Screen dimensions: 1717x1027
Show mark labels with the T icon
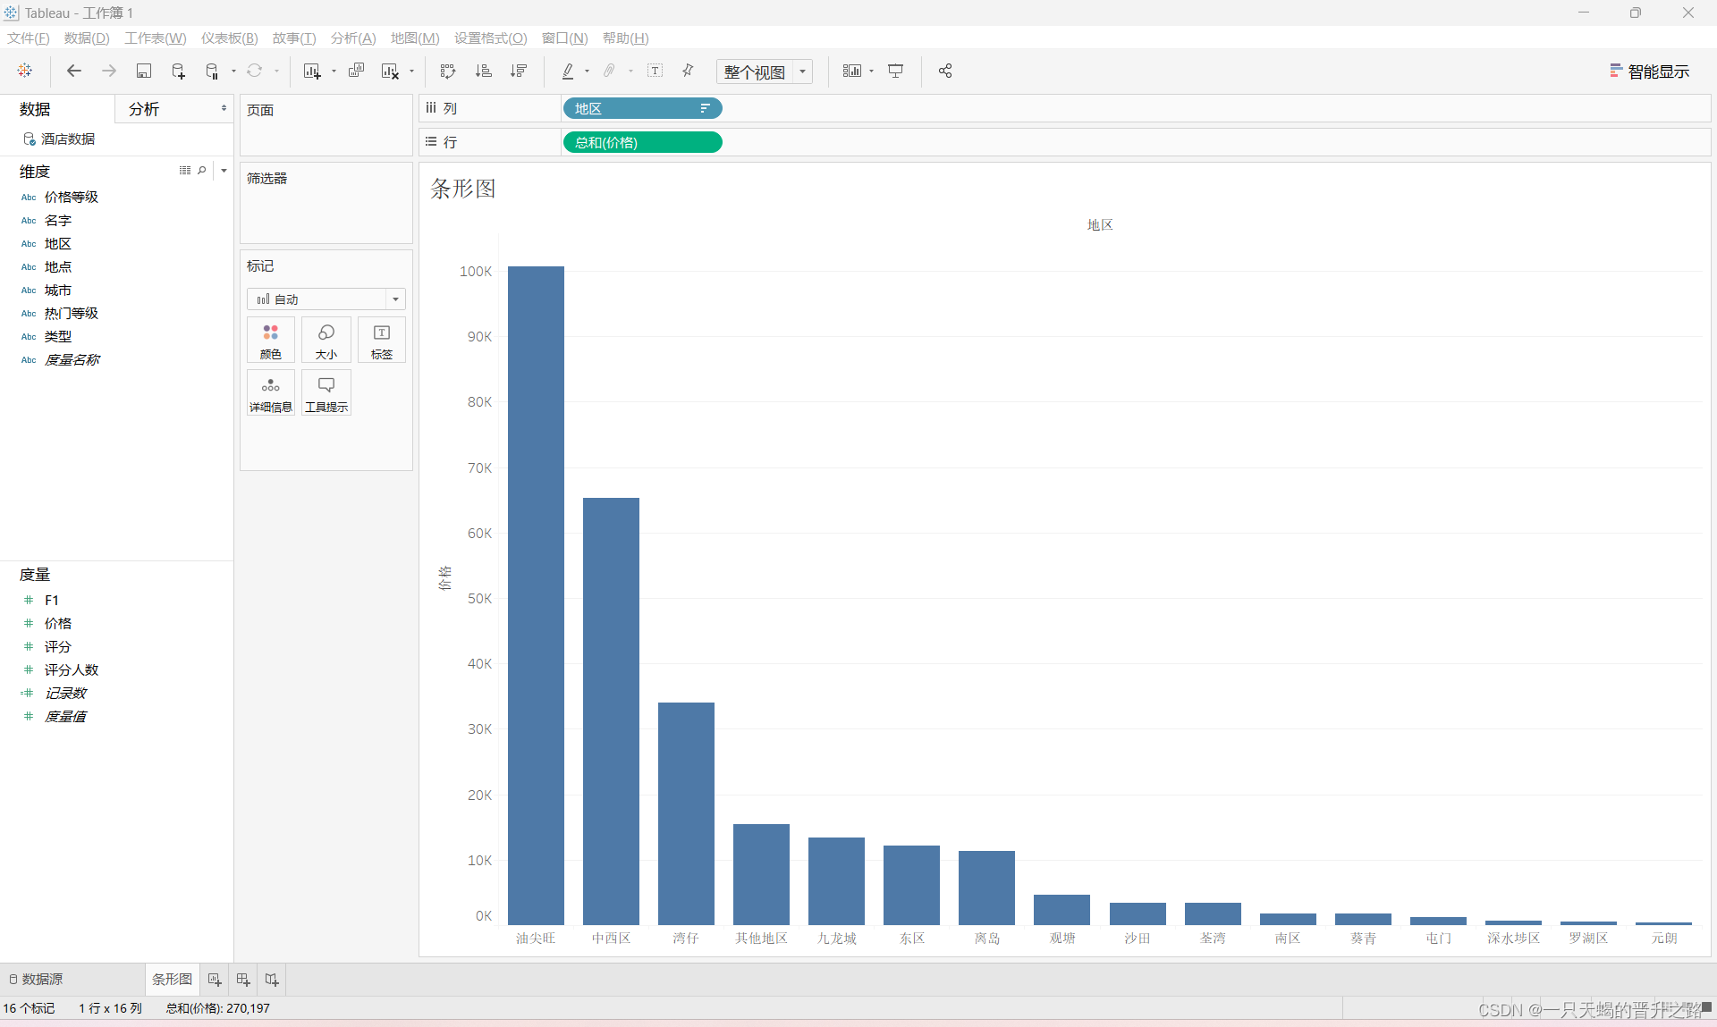655,71
